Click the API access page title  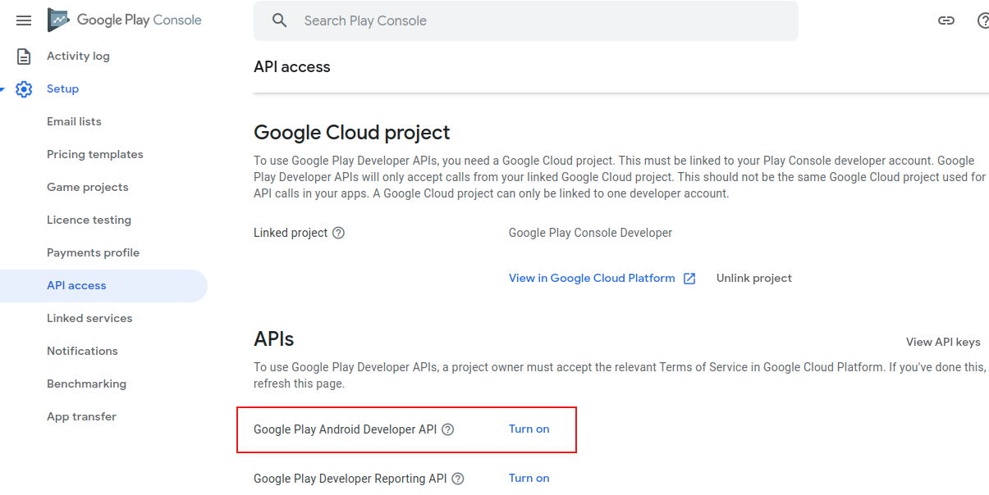292,67
